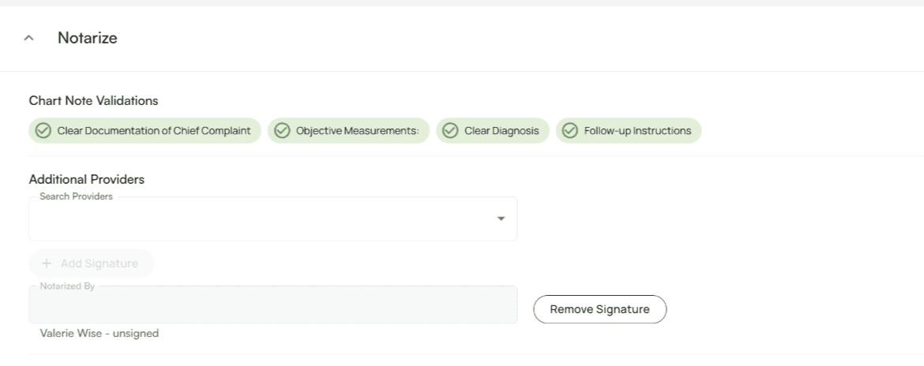924x366 pixels.
Task: Click the Objective Measurements checkmark icon
Action: pyautogui.click(x=282, y=131)
